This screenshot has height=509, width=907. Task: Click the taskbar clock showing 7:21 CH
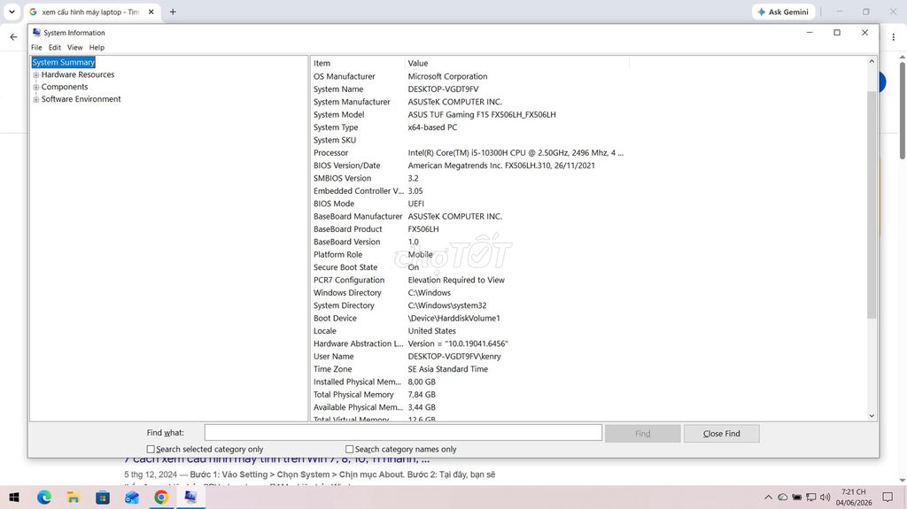point(853,497)
